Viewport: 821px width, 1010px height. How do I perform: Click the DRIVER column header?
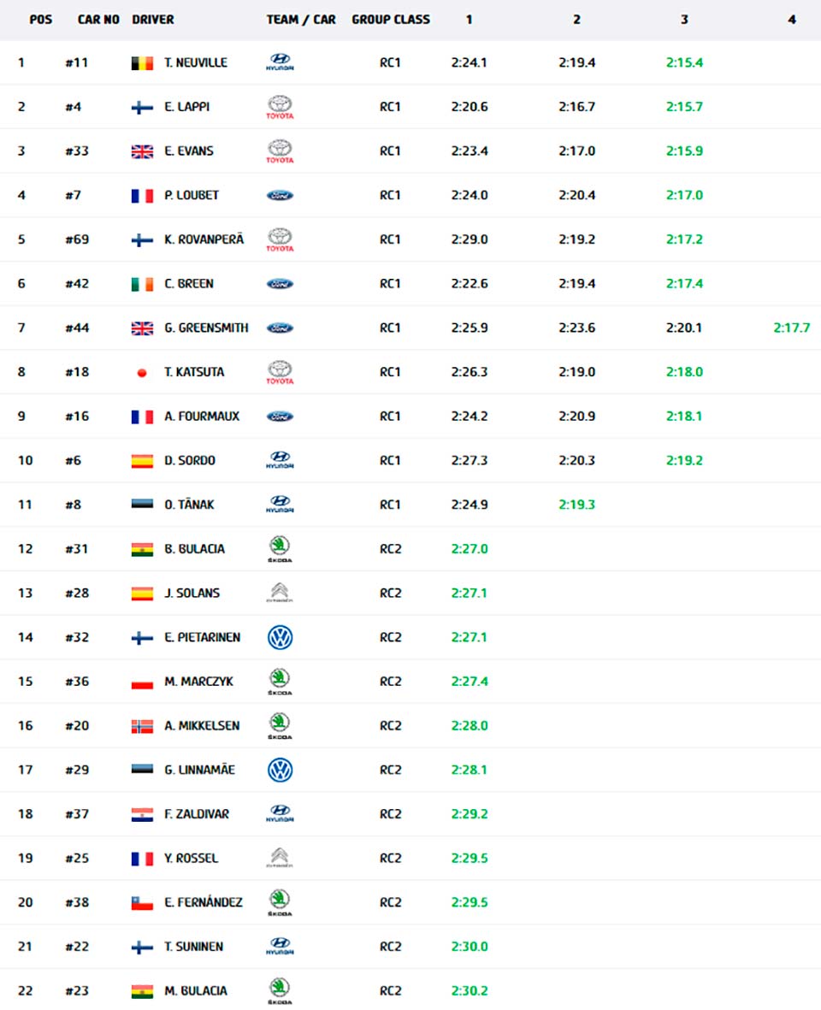(153, 19)
